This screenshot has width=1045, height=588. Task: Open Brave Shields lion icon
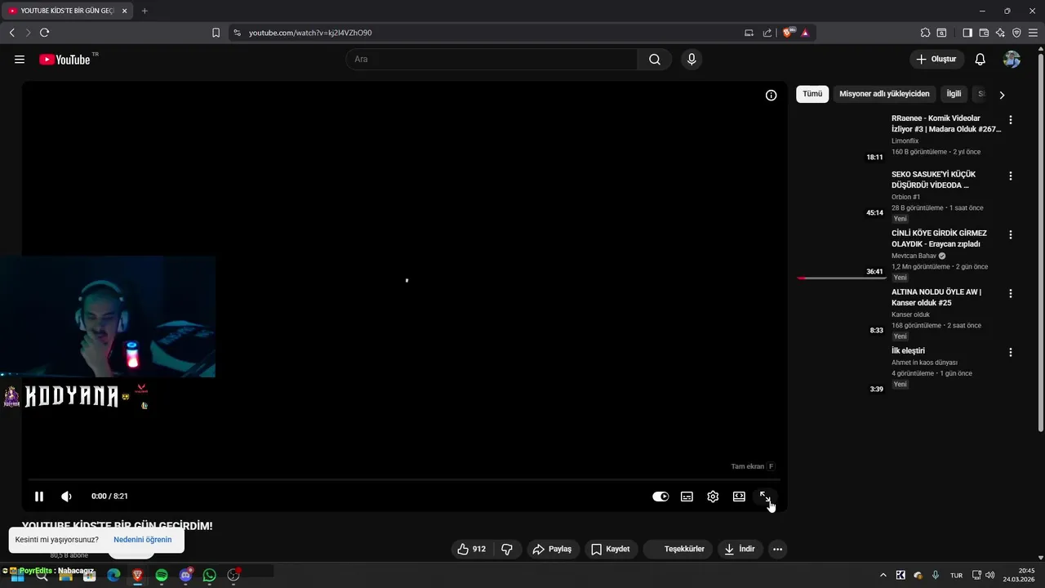point(788,33)
